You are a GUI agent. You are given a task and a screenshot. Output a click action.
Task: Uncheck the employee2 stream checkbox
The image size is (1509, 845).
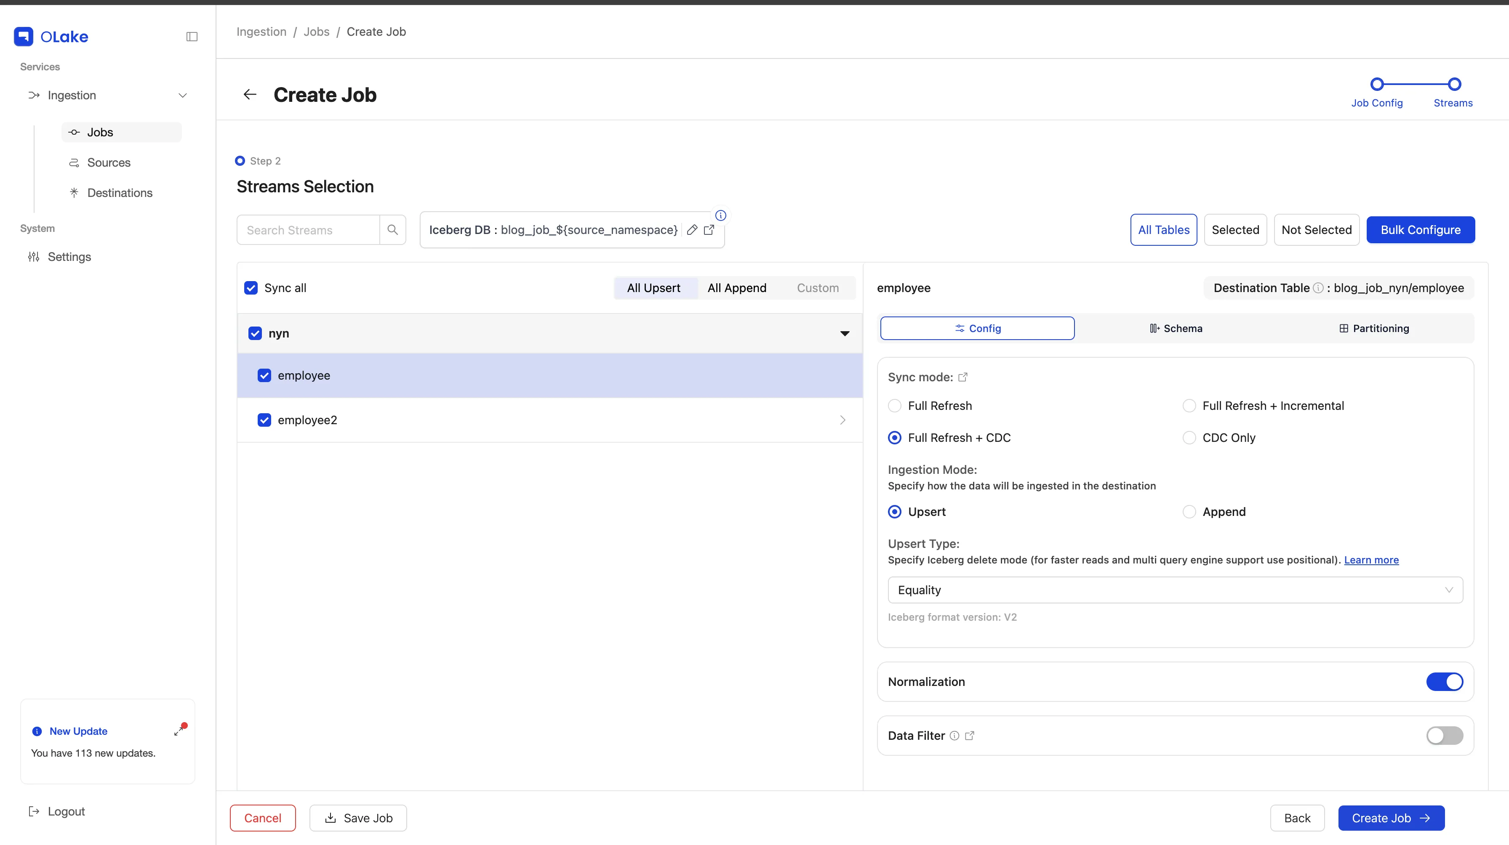(264, 420)
